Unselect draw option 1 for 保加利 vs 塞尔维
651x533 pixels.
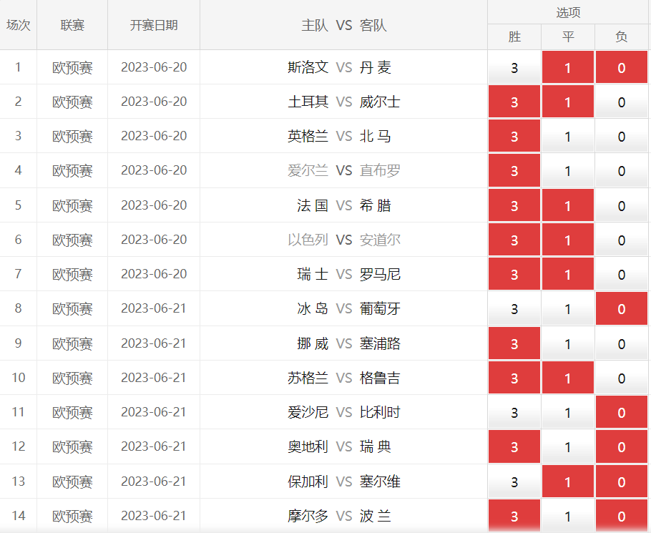(x=568, y=482)
